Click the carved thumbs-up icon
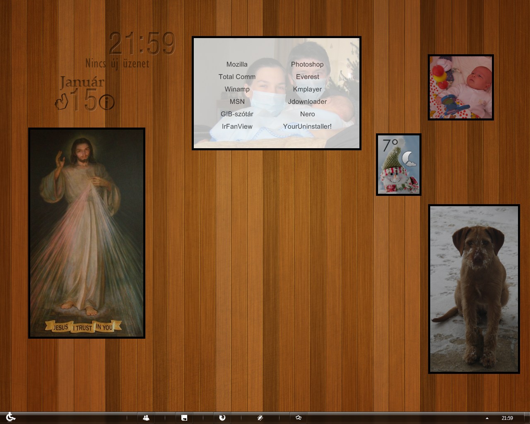 point(62,101)
